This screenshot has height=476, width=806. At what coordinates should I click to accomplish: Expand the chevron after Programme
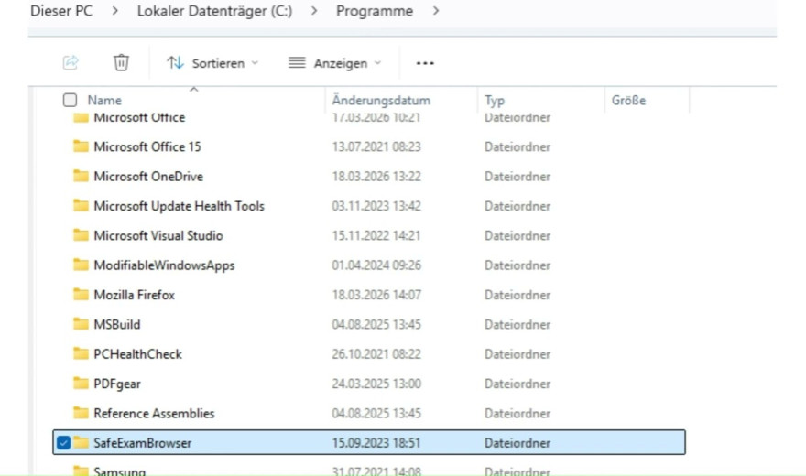point(436,11)
